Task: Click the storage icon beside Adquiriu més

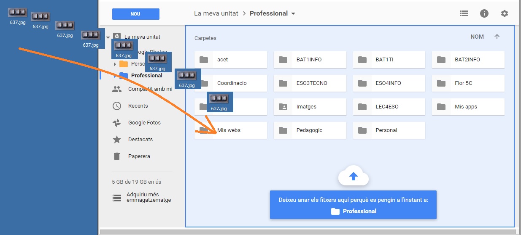Action: click(x=117, y=198)
